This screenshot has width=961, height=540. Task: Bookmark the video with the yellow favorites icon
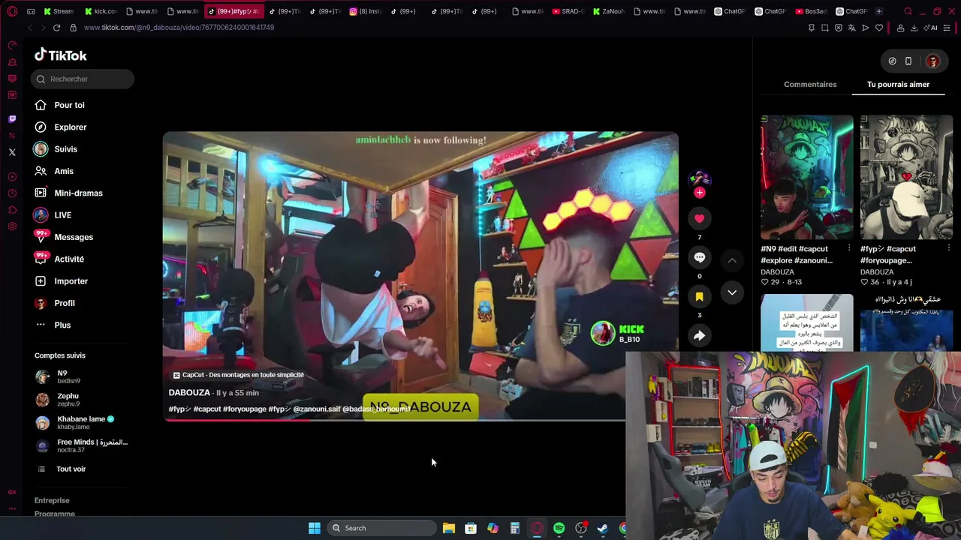[699, 296]
